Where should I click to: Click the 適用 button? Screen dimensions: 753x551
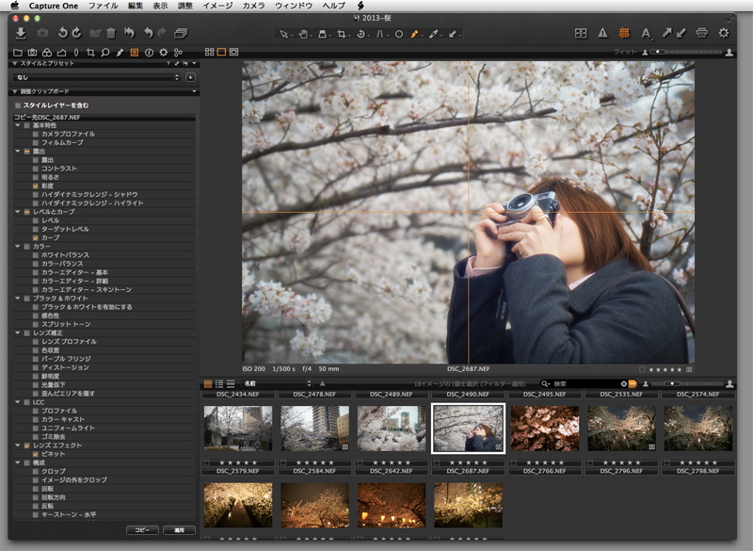(x=178, y=530)
